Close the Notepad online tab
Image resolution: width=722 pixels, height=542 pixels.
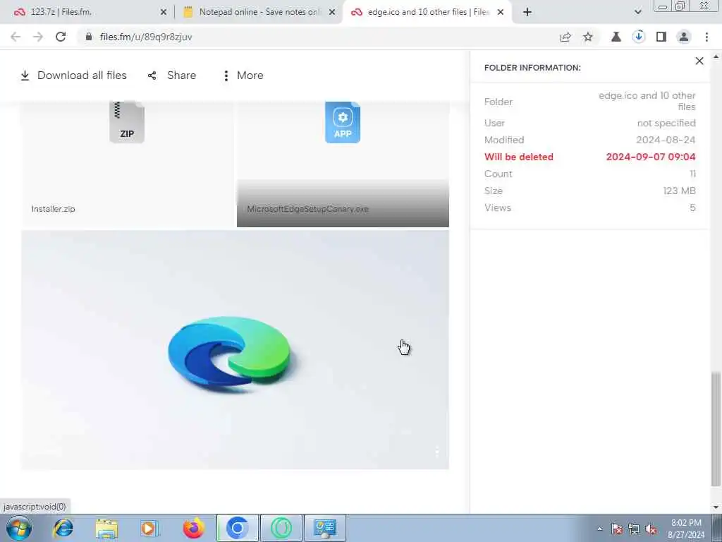pyautogui.click(x=332, y=13)
